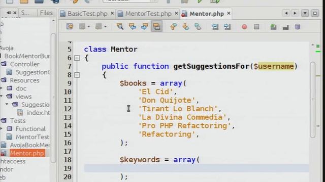325x182 pixels.
Task: Select the Tests folder in tree
Action: [x=18, y=121]
